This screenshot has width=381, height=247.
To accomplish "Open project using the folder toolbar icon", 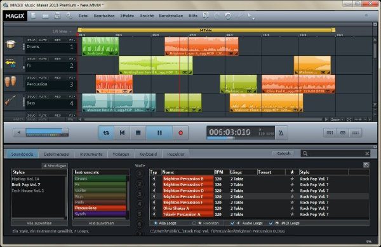I will coord(45,16).
